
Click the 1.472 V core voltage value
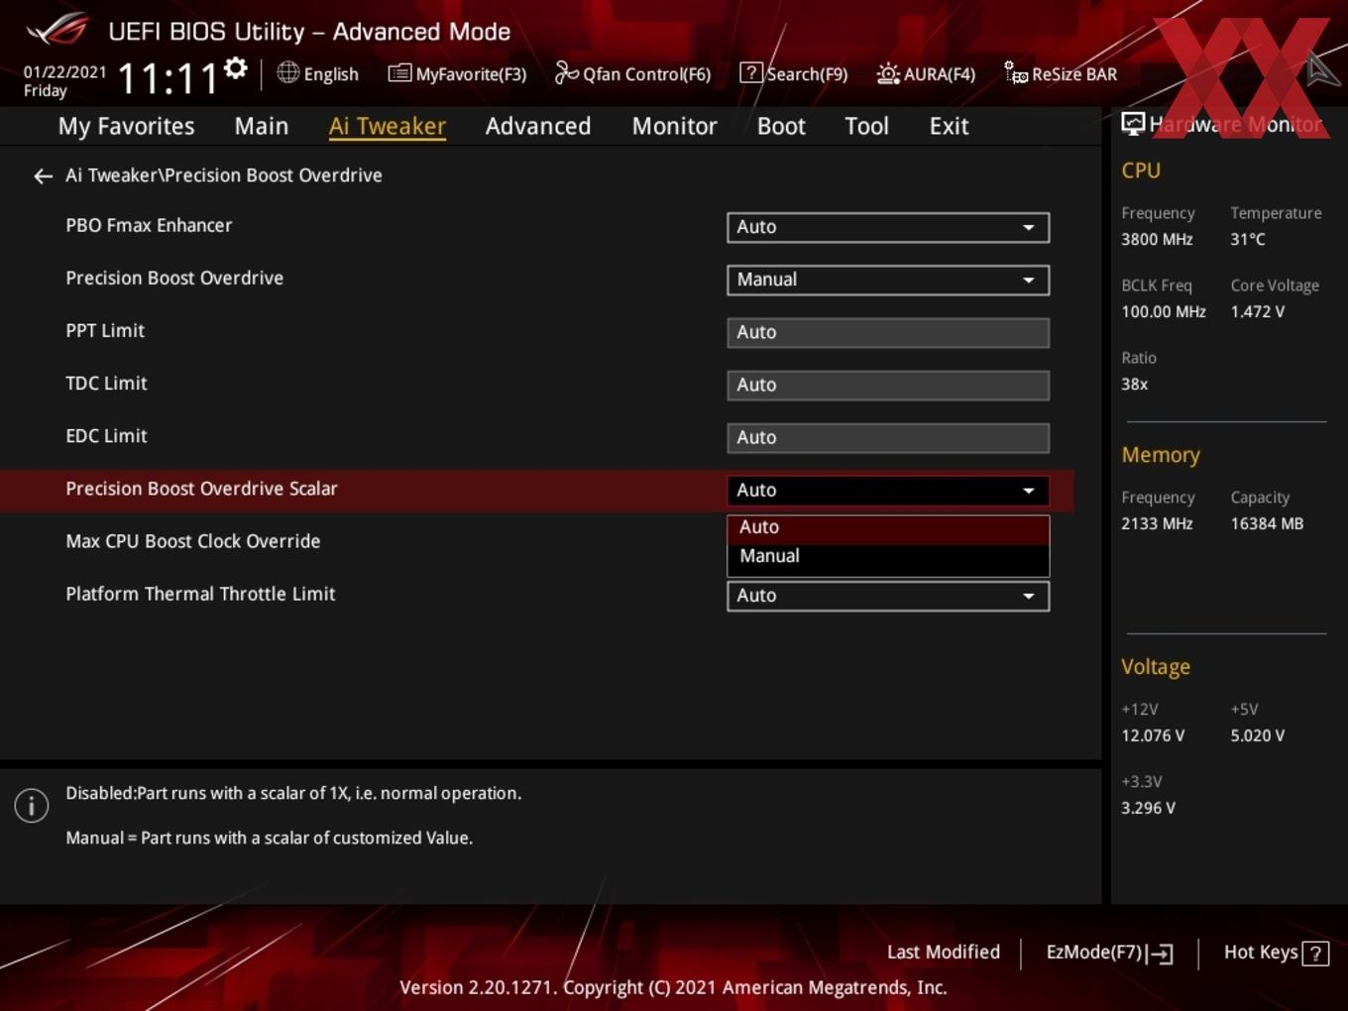pos(1258,312)
